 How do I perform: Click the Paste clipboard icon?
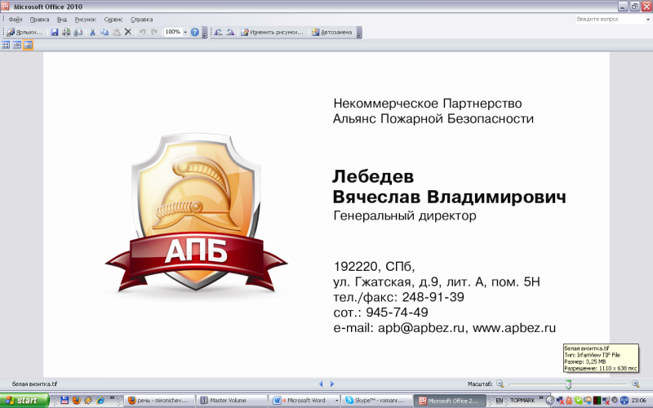pos(116,32)
